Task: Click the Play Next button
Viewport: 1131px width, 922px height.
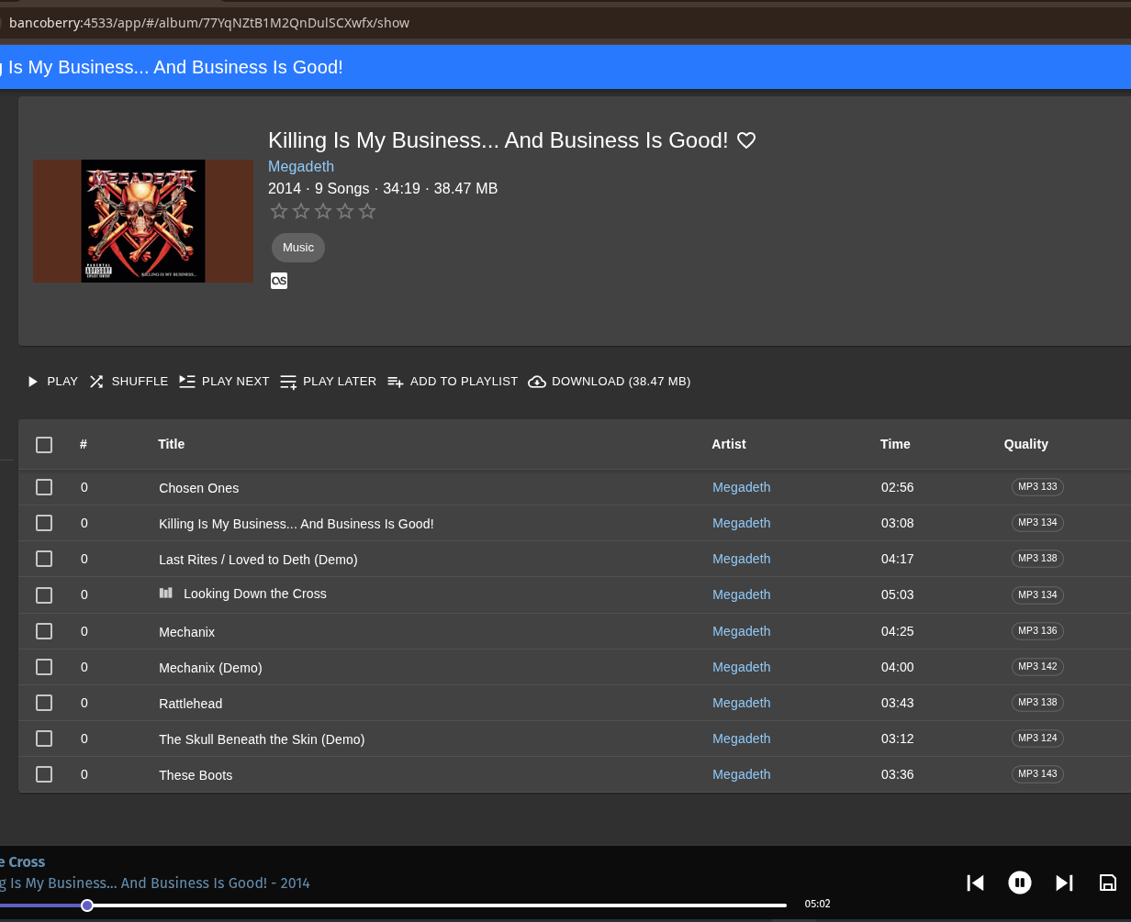Action: 224,382
